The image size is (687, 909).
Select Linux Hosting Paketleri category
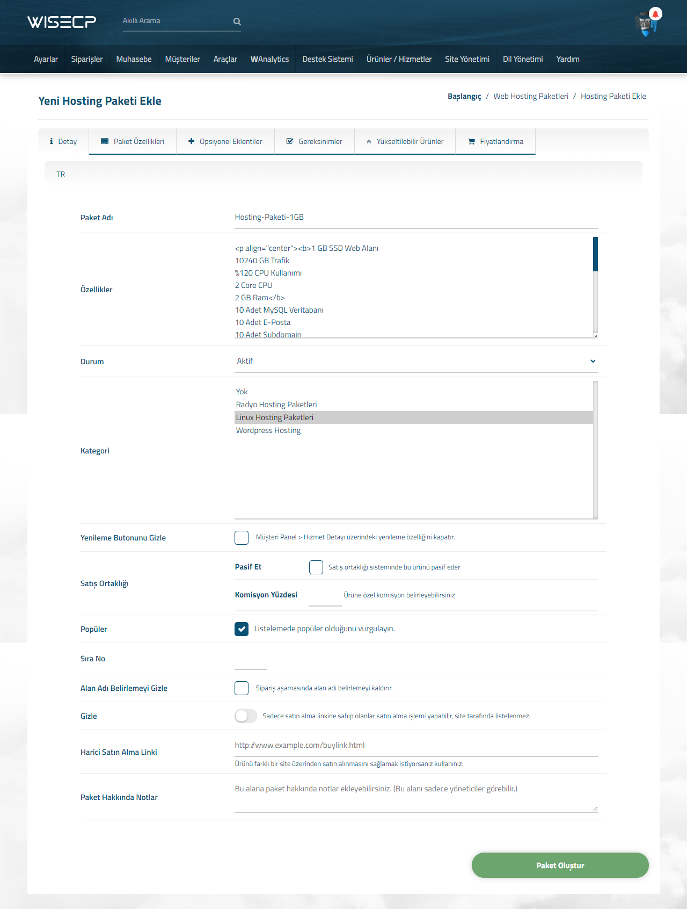pyautogui.click(x=414, y=417)
